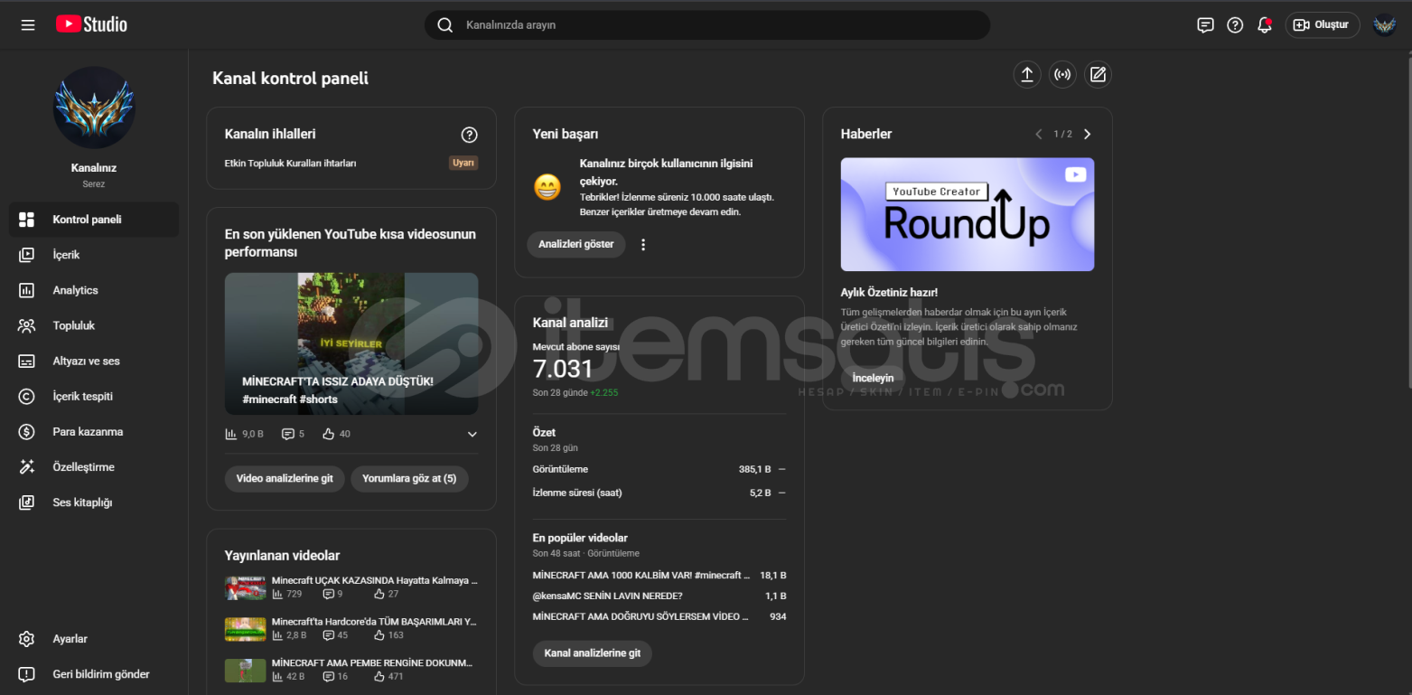Open the YouTube Creator RoundUp thumbnail
The image size is (1412, 695).
[967, 214]
